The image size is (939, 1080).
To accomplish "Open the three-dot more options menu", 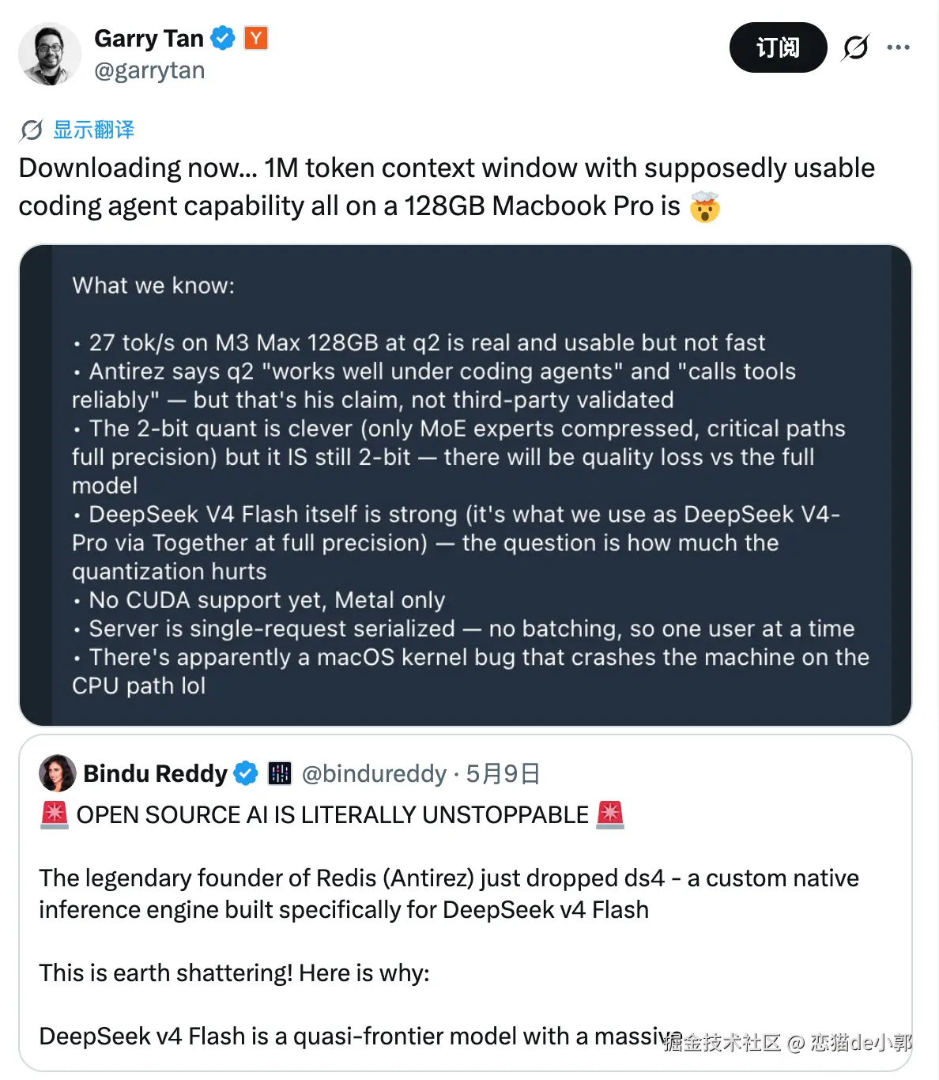I will click(x=898, y=47).
